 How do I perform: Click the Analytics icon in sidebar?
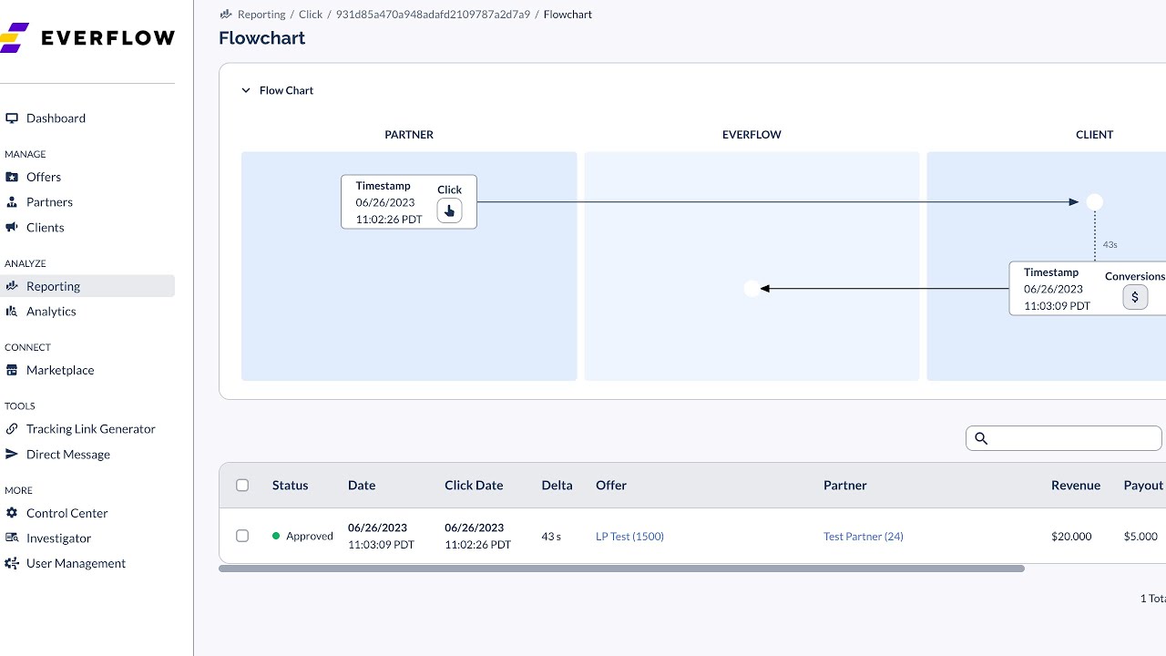(12, 312)
